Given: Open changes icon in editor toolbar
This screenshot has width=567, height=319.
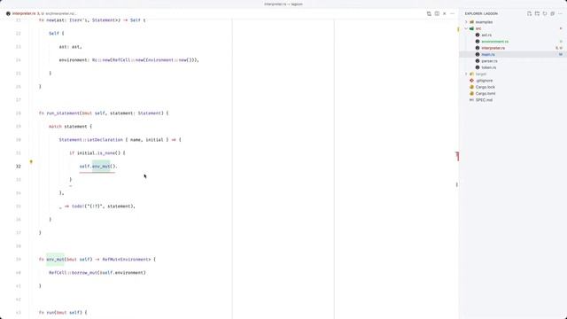Looking at the screenshot, I should click(x=429, y=14).
